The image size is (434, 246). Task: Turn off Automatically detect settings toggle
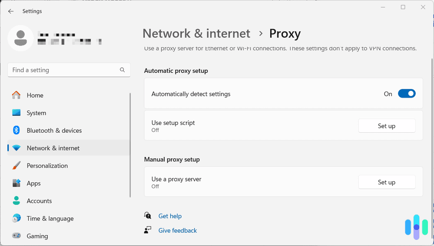407,94
